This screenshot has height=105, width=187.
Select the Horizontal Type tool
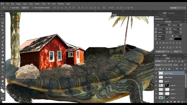(x=3, y=70)
